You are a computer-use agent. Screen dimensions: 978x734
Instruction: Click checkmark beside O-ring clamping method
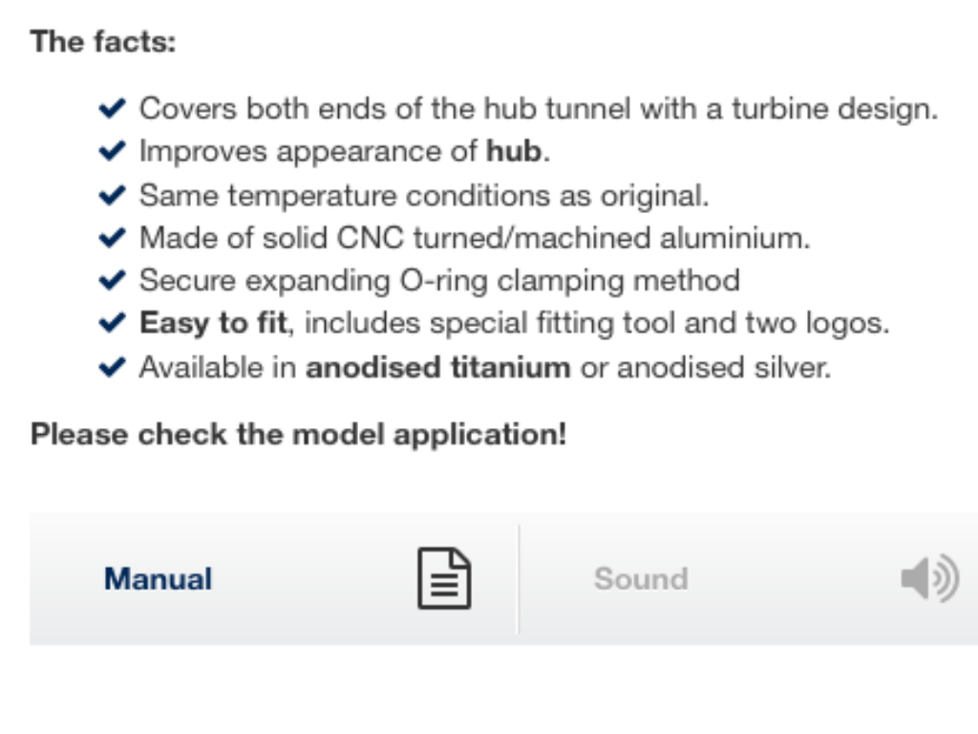(113, 280)
